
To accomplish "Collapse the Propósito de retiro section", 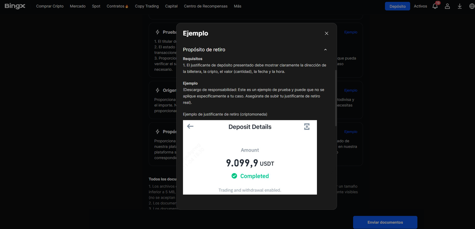I will pos(325,50).
